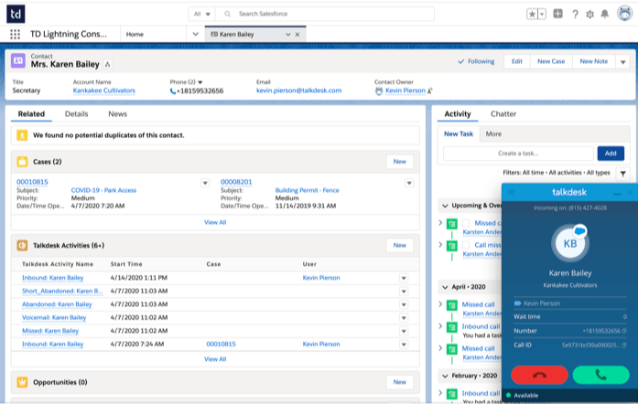Switch to the Home navigation tab
This screenshot has height=404, width=638.
coord(135,34)
